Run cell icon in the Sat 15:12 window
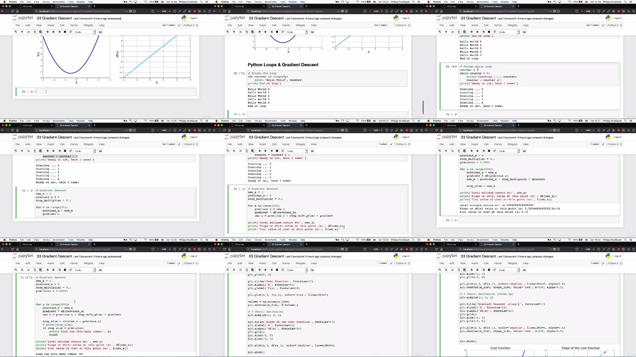The width and height of the screenshot is (636, 357). pyautogui.click(x=272, y=151)
